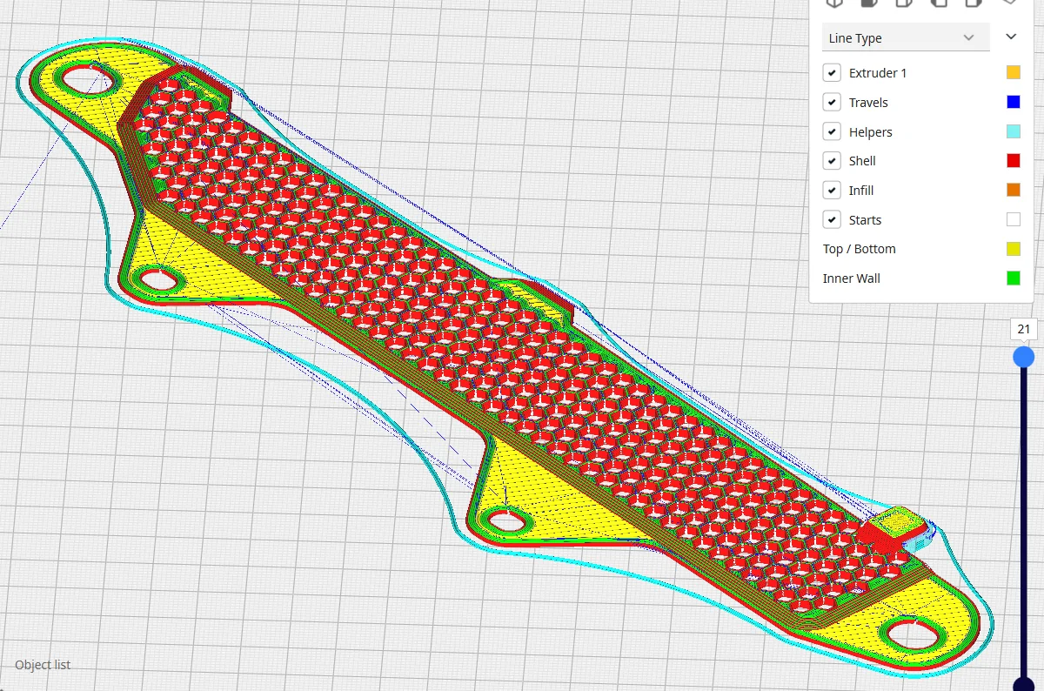This screenshot has width=1044, height=691.
Task: Select the right side view cube icon
Action: coord(974,3)
